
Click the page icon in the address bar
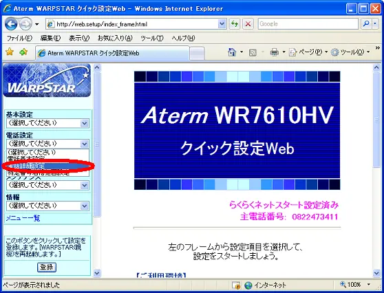(50, 24)
